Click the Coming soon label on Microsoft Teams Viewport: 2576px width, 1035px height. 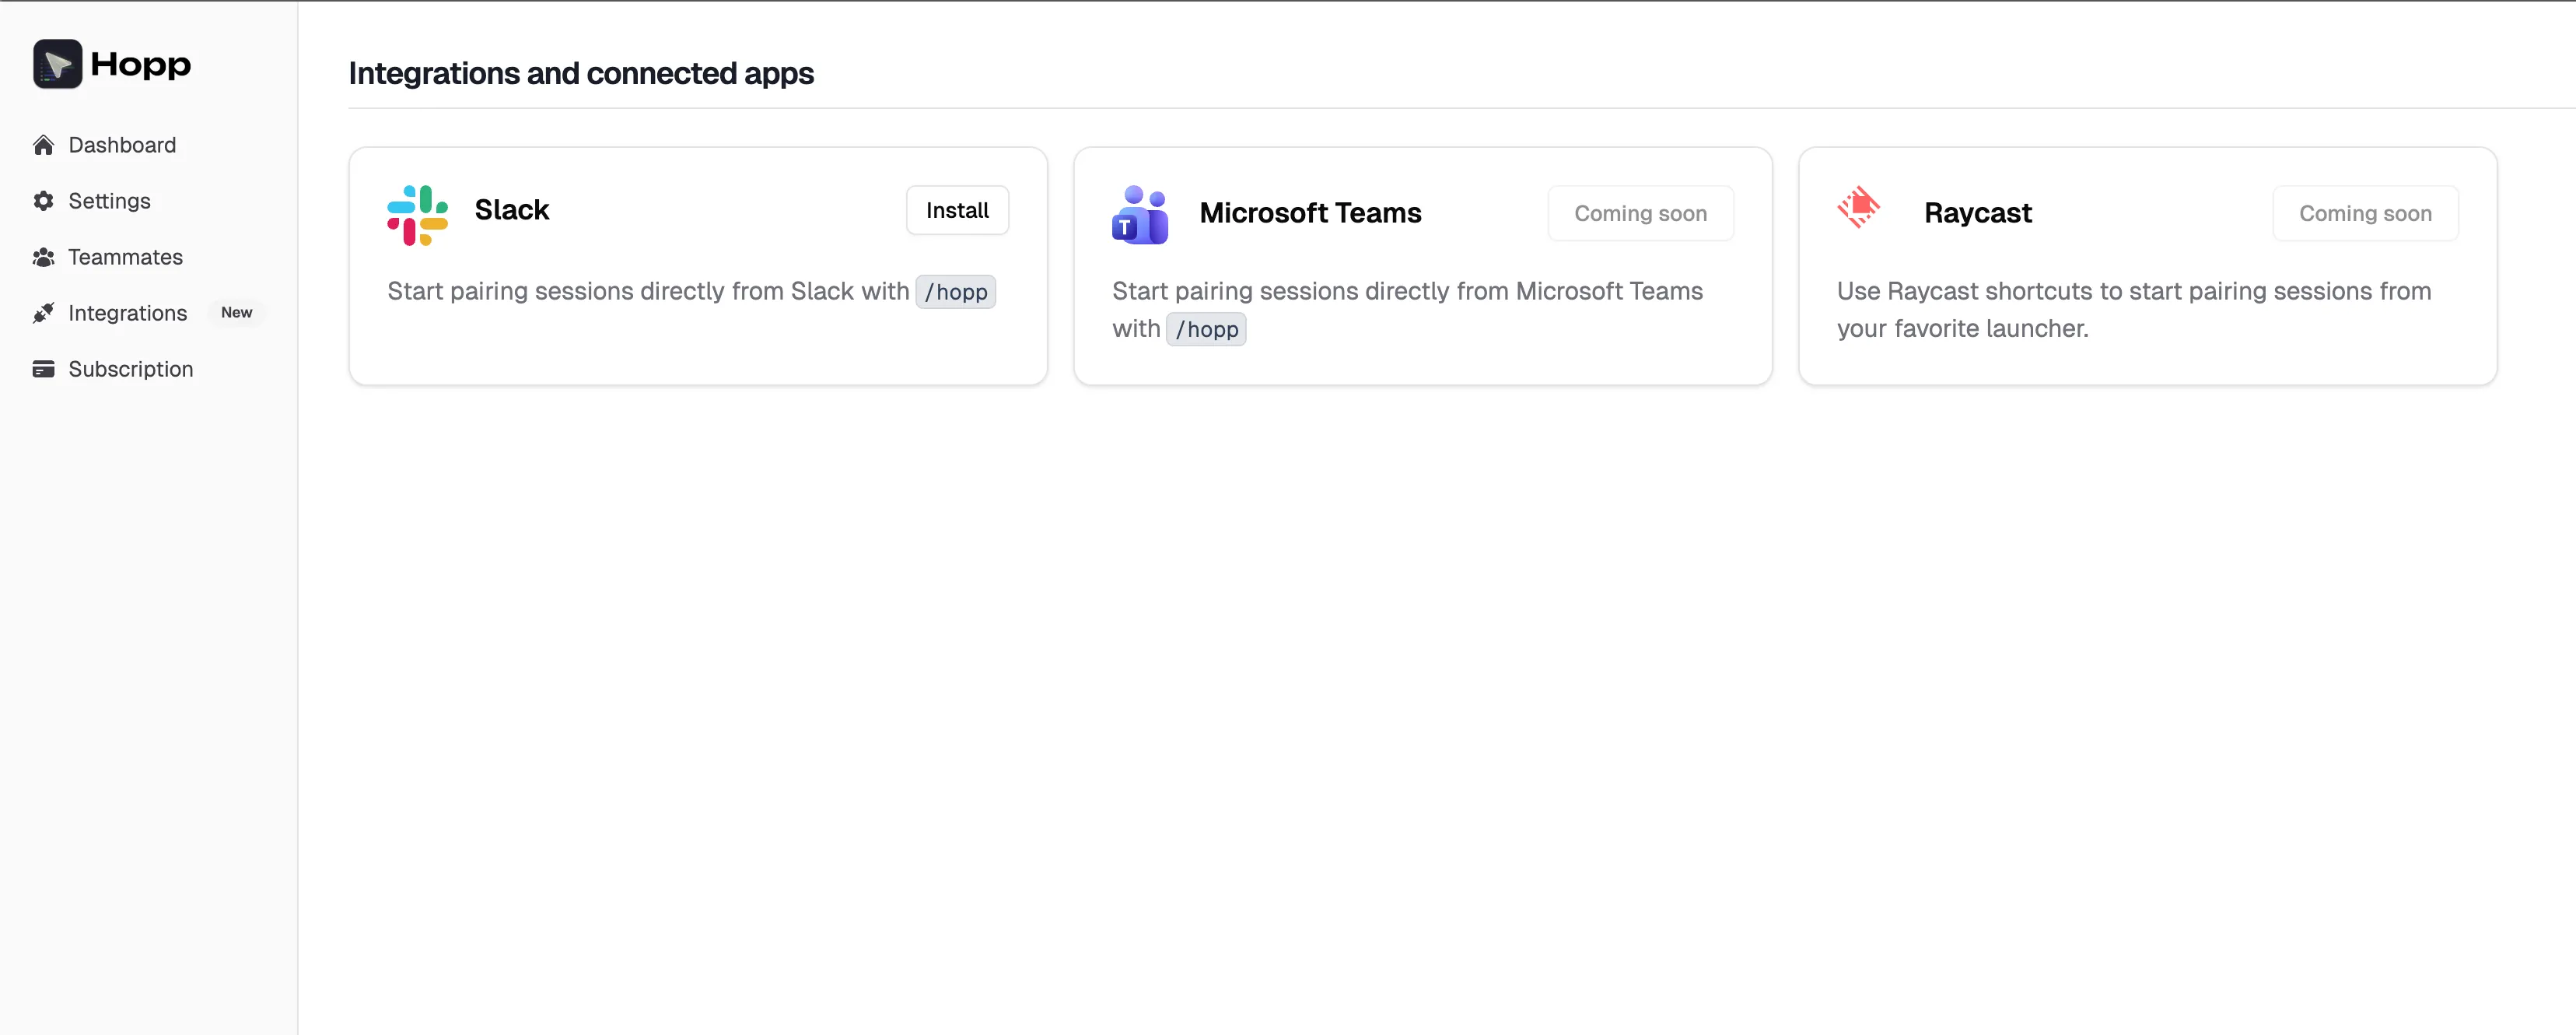[x=1640, y=213]
